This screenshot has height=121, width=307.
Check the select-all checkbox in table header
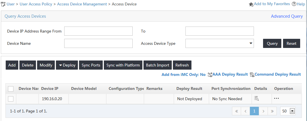tap(11, 89)
